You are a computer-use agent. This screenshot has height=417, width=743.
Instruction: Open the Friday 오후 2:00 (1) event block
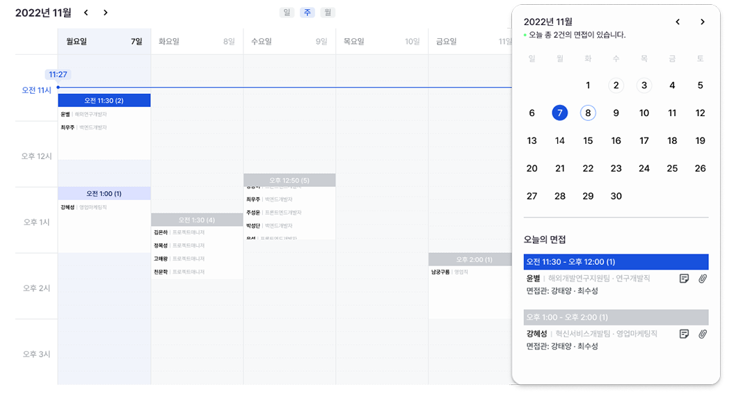(470, 259)
